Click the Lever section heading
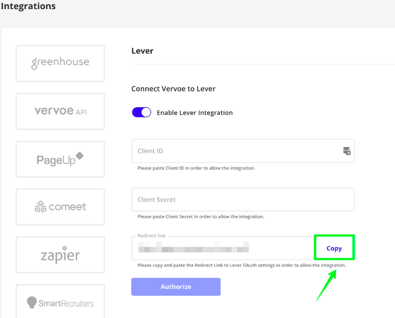Image resolution: width=395 pixels, height=318 pixels. click(142, 51)
